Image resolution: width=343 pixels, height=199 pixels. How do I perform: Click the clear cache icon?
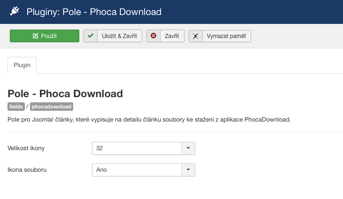click(196, 36)
